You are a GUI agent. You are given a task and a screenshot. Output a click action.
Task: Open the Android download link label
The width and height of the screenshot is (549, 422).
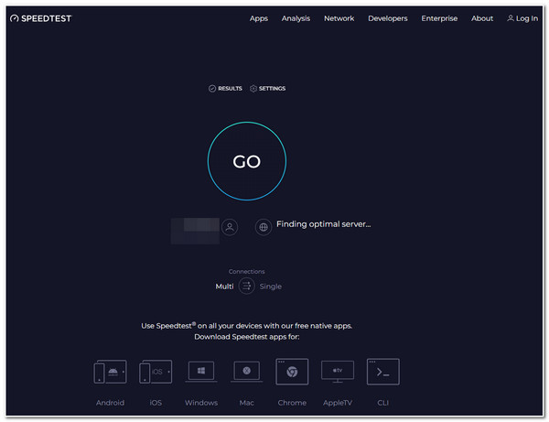coord(110,403)
